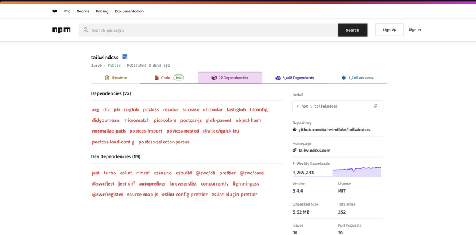The width and height of the screenshot is (476, 235).
Task: Open the source-map-js dev dependency
Action: pyautogui.click(x=143, y=195)
